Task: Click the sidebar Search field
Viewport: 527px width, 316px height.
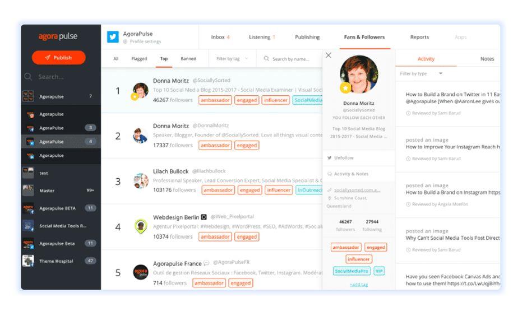Action: [51, 77]
